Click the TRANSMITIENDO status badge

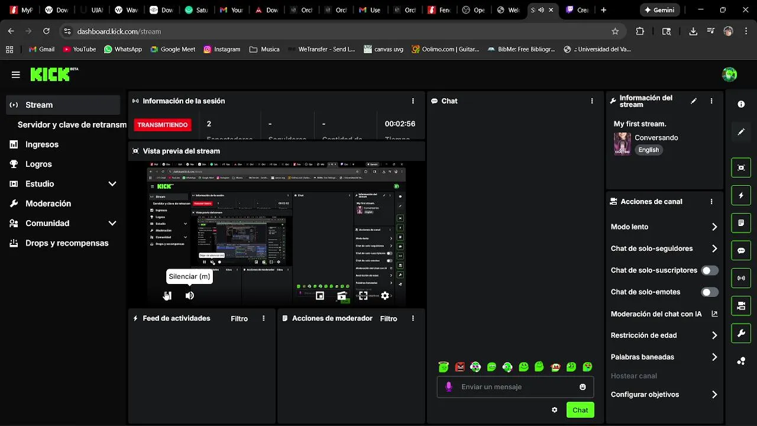[163, 125]
